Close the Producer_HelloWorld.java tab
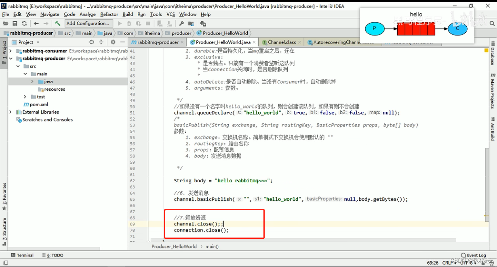This screenshot has height=267, width=497. point(254,42)
